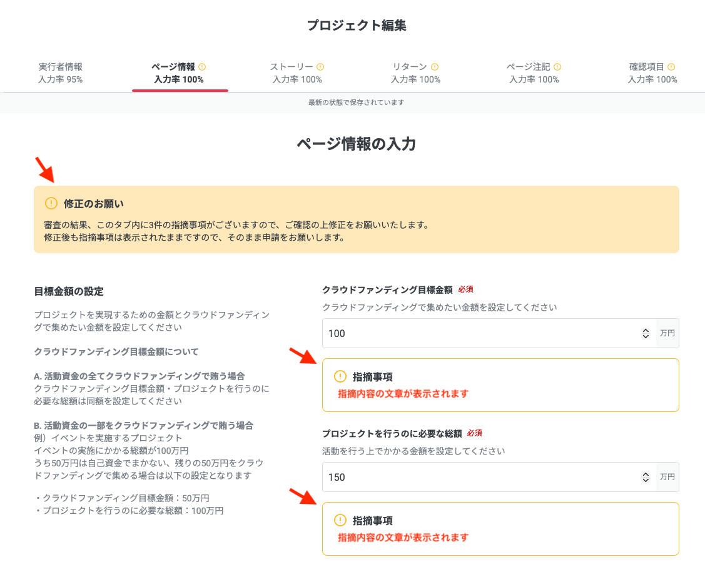Click the プロジェクトを行うのに必要な総額 label
Viewport: 705px width, 567px height.
392,434
